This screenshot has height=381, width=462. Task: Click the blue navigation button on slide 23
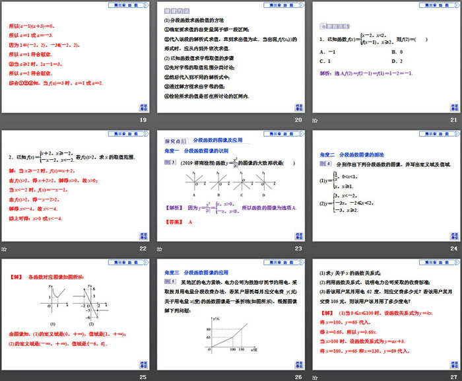299,236
